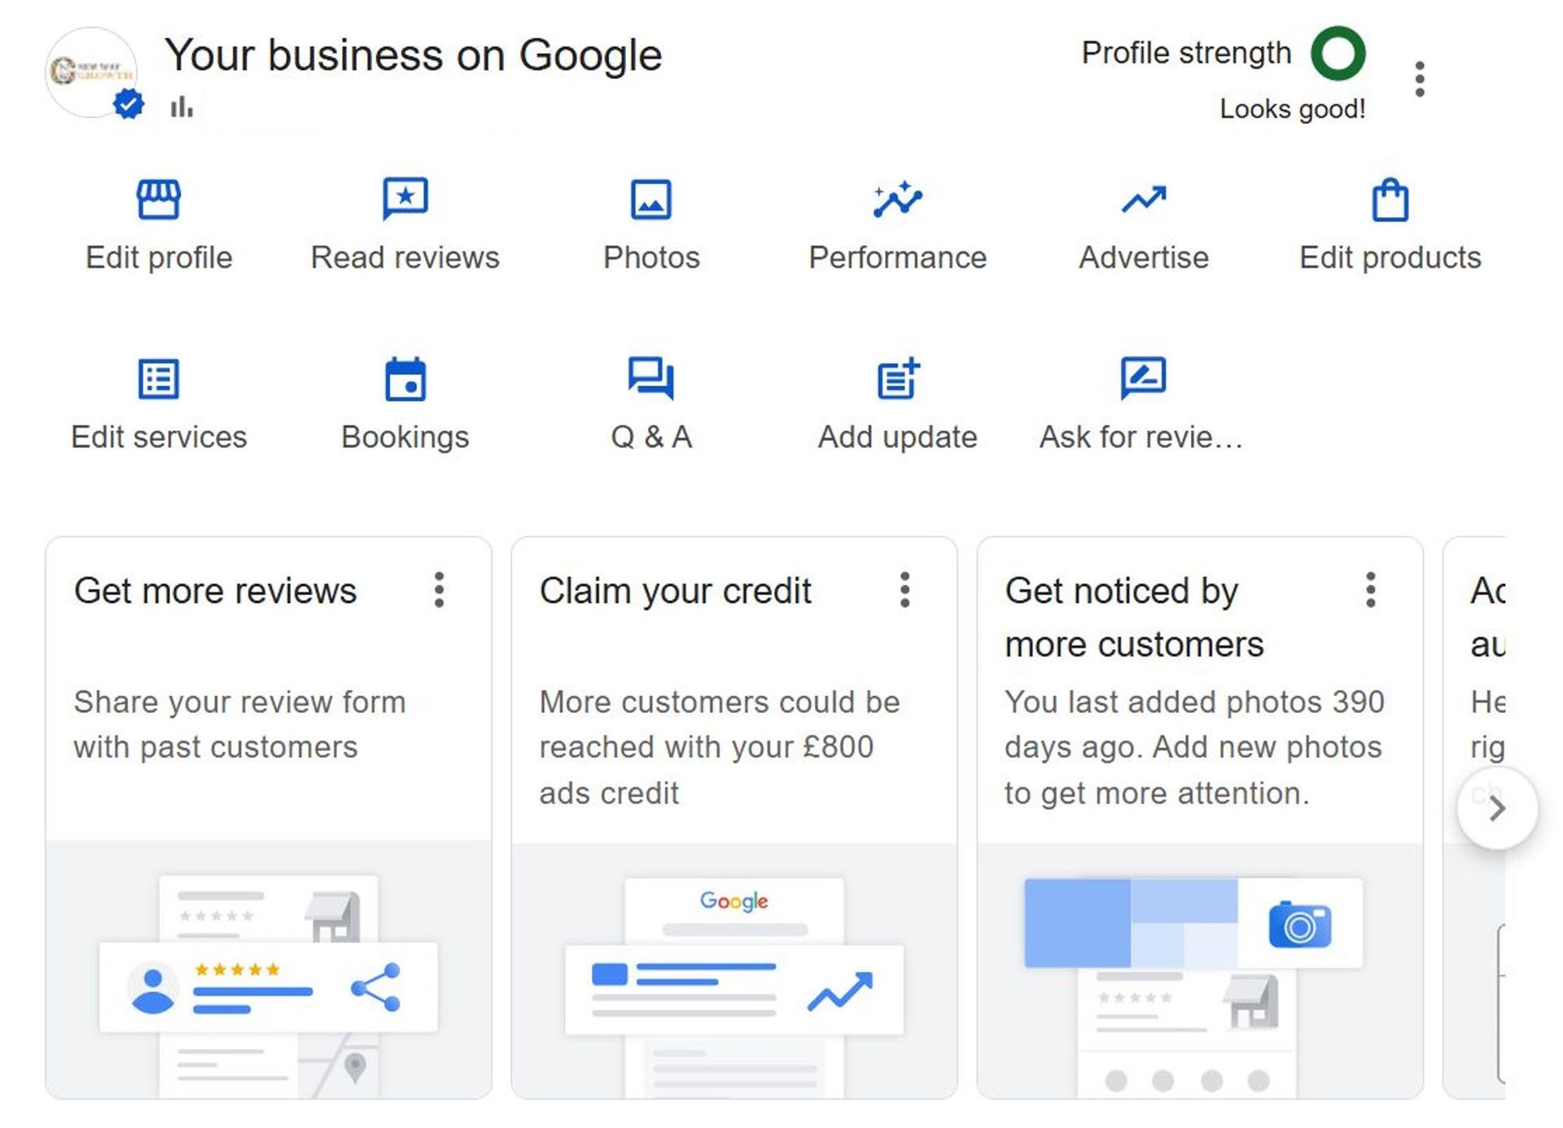
Task: Click the business logo thumbnail
Action: tap(91, 72)
